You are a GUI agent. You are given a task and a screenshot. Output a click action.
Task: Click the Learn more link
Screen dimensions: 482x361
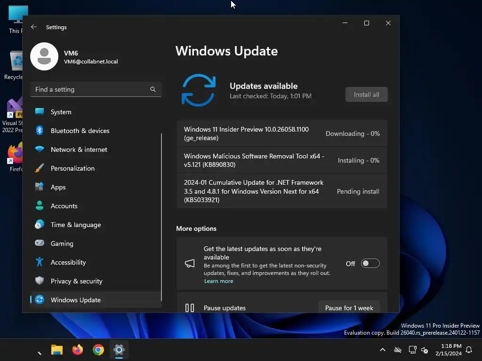pos(218,281)
